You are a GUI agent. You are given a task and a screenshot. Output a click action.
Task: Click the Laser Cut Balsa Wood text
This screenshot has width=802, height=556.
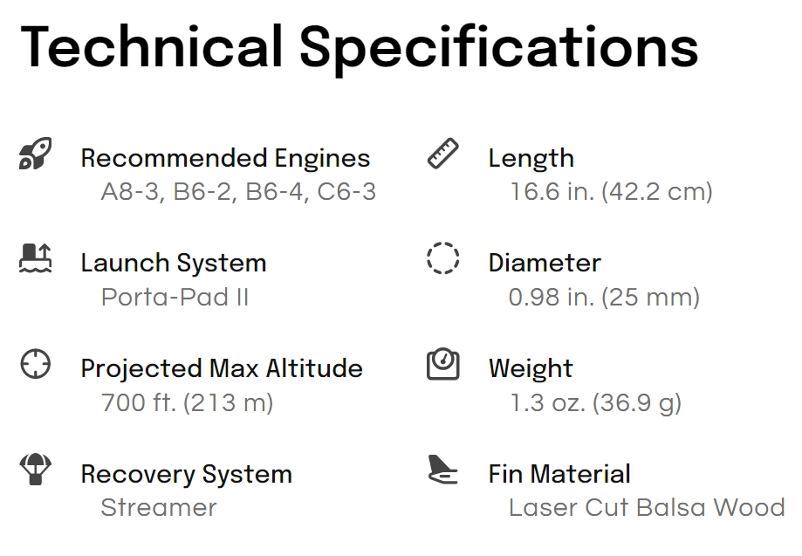tap(647, 508)
